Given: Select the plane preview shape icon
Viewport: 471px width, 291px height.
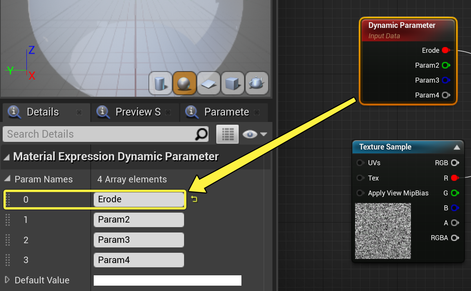Looking at the screenshot, I should (209, 83).
